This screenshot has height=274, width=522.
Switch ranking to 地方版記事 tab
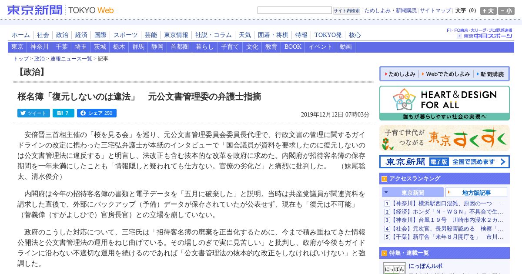tap(476, 192)
